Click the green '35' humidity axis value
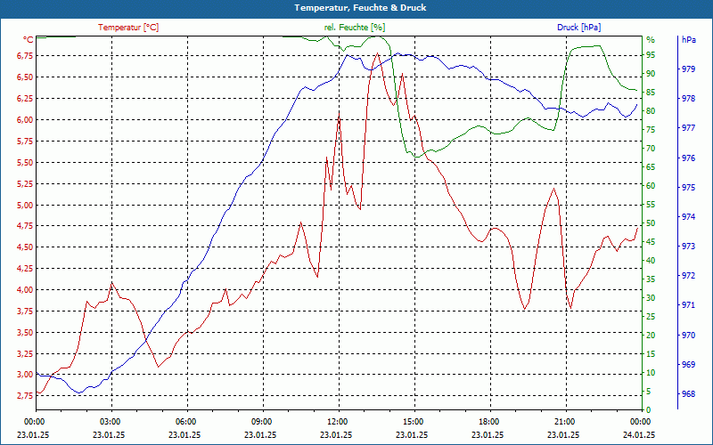This screenshot has height=445, width=713. click(651, 279)
